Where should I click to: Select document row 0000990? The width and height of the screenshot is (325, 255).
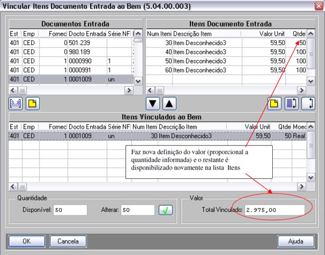click(x=71, y=61)
